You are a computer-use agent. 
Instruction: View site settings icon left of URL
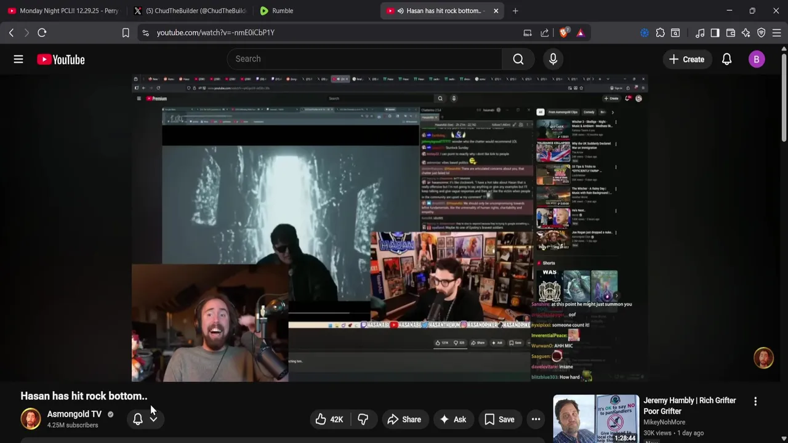145,33
